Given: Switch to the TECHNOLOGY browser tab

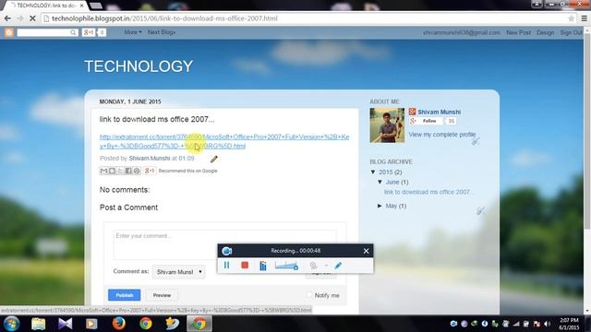Looking at the screenshot, I should [x=45, y=6].
